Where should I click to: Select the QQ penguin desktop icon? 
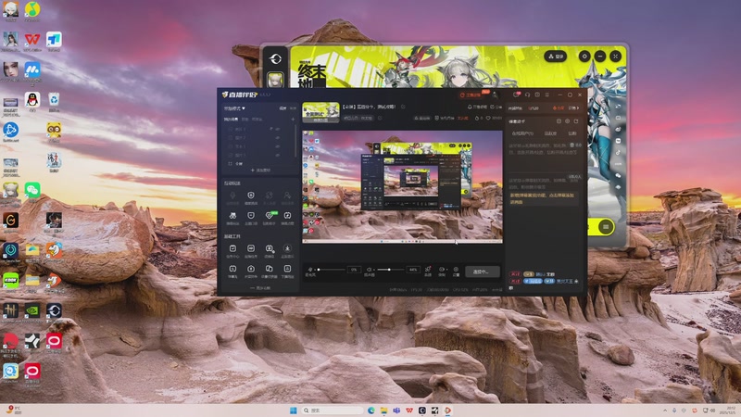pyautogui.click(x=32, y=100)
